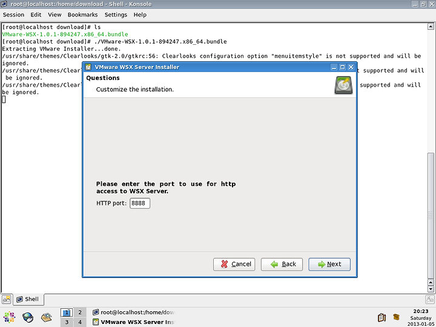
Task: Click the green VMware-WSX bundle filename text
Action: click(65, 34)
